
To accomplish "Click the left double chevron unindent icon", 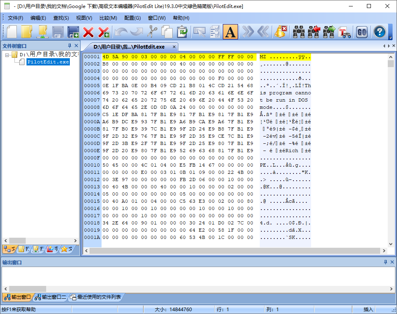I will click(263, 32).
